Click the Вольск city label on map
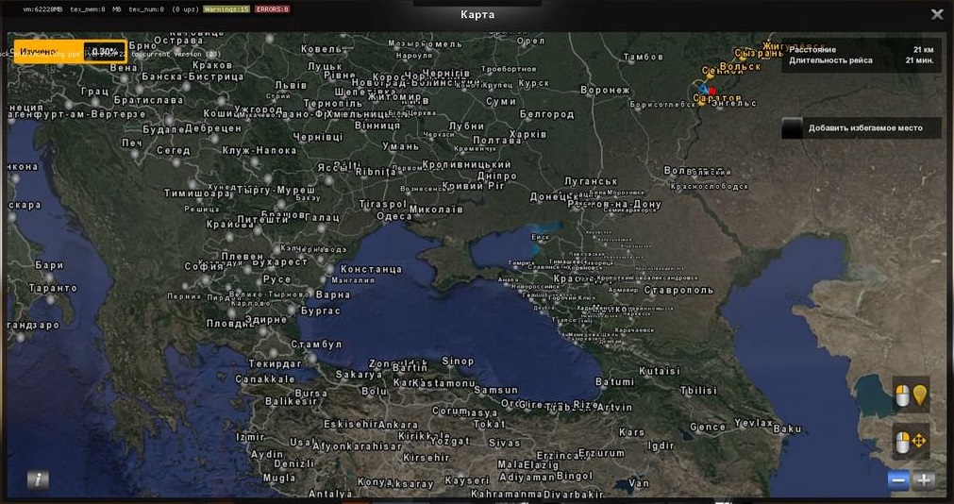954x504 pixels. click(x=740, y=67)
